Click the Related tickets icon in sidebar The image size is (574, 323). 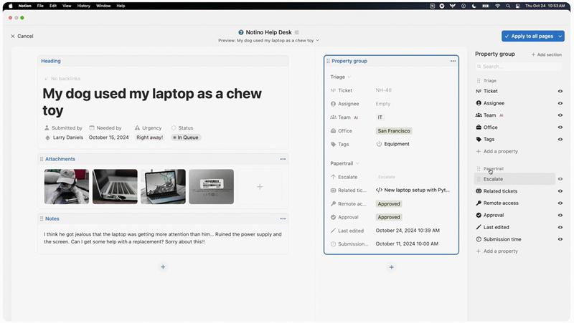tap(479, 191)
